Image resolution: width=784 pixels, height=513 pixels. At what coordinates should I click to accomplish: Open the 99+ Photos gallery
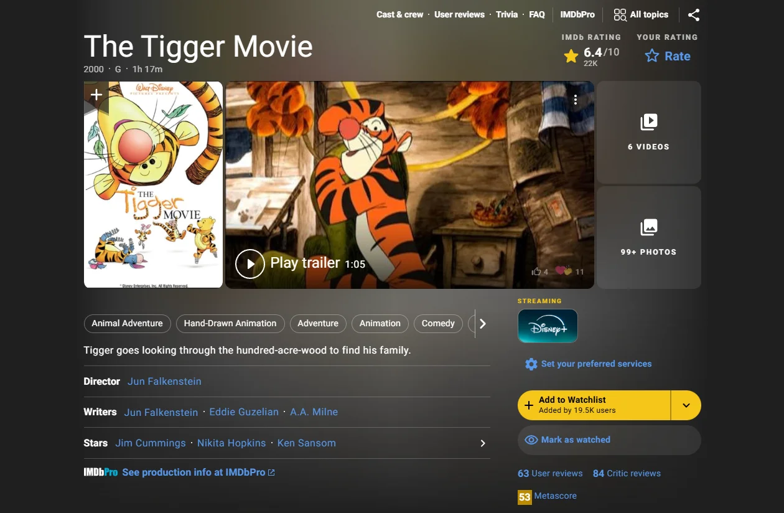(x=648, y=237)
